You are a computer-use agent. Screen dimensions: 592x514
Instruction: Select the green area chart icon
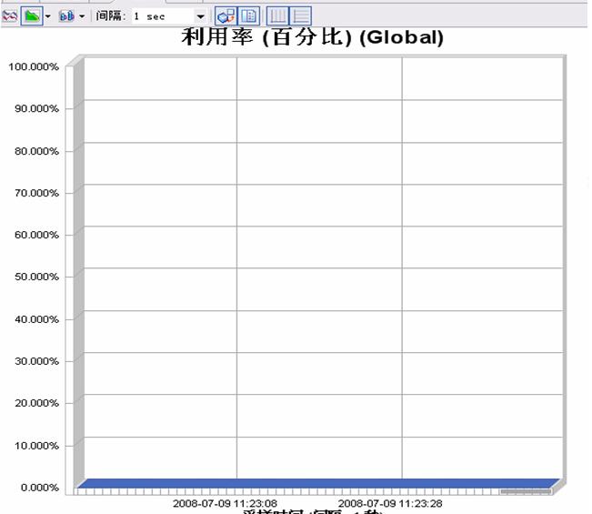point(32,16)
